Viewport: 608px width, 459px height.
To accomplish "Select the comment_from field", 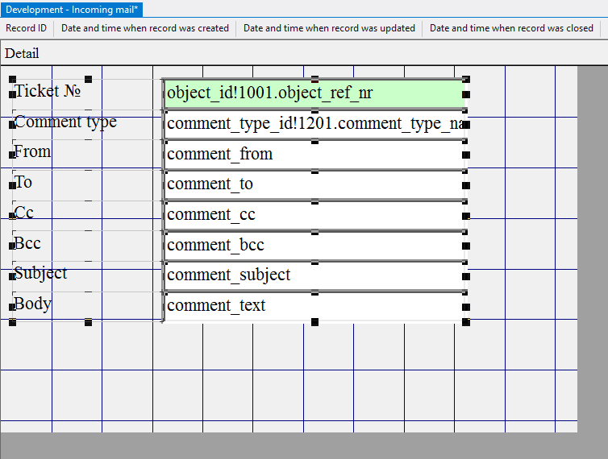I will click(314, 154).
